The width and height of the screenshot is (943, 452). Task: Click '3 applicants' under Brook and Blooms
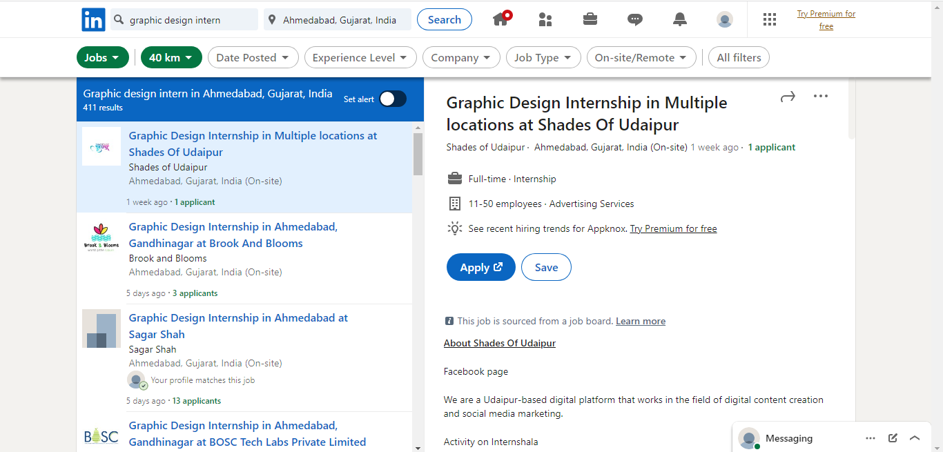(195, 293)
